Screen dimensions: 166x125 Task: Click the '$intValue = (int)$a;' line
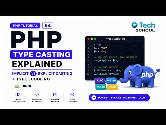(107, 71)
